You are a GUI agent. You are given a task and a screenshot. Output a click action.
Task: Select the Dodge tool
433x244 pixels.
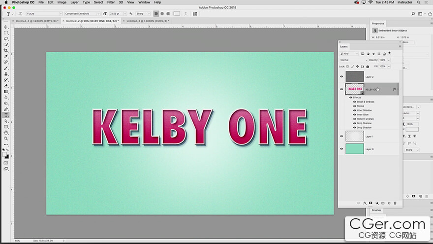tap(6, 103)
